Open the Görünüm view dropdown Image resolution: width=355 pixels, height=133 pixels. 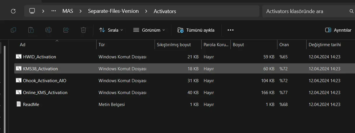pyautogui.click(x=149, y=30)
